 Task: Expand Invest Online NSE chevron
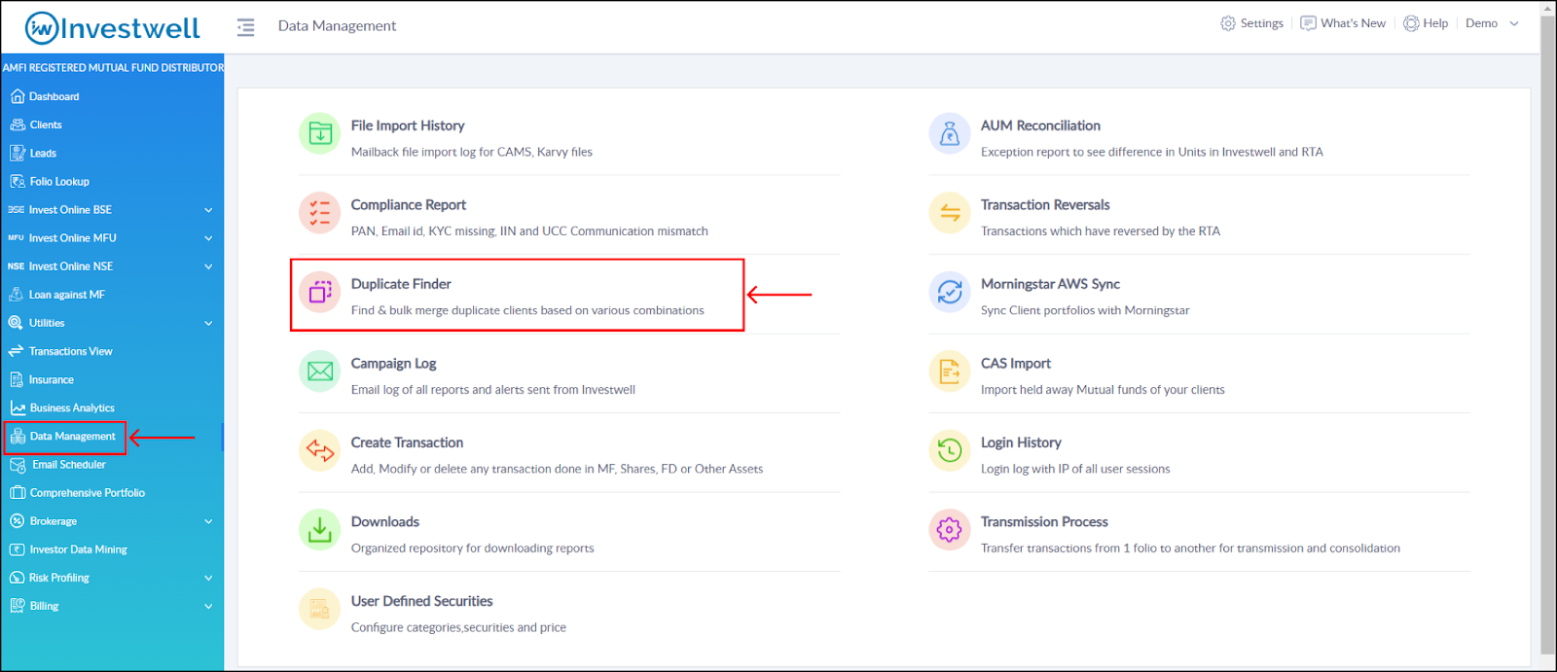pos(208,266)
